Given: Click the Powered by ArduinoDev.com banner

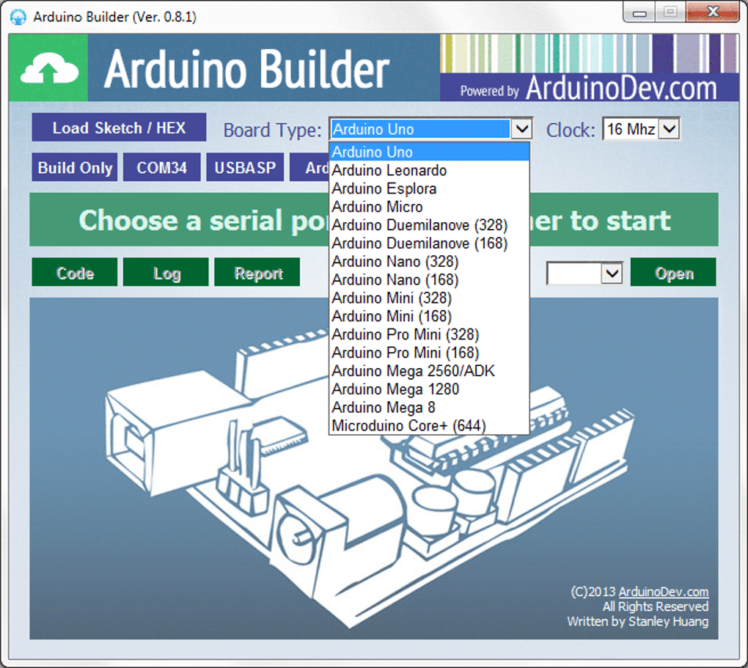Looking at the screenshot, I should 589,88.
